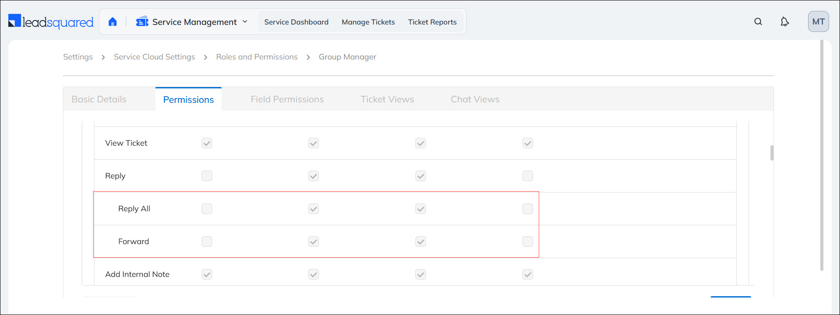
Task: Open the Ticket Views tab
Action: point(387,99)
